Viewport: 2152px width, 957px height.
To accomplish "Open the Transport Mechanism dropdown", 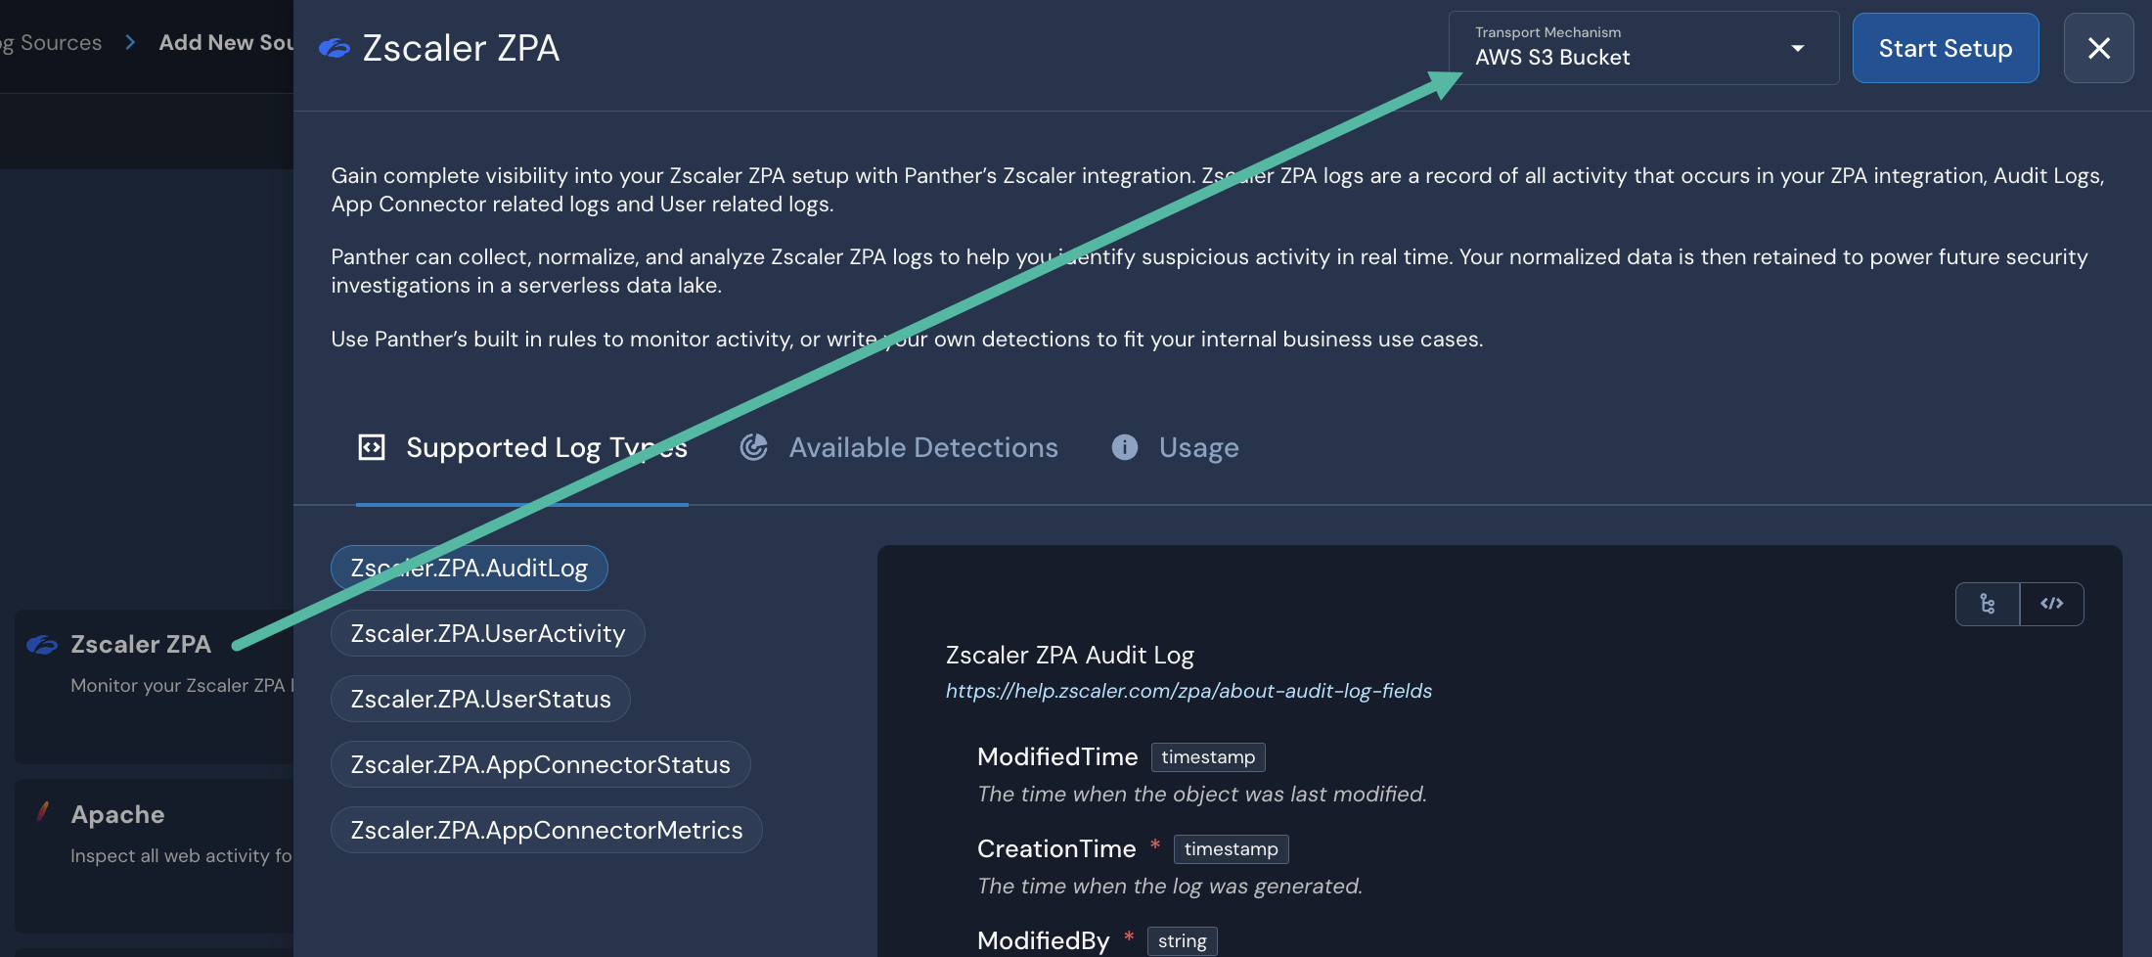I will click(1641, 48).
